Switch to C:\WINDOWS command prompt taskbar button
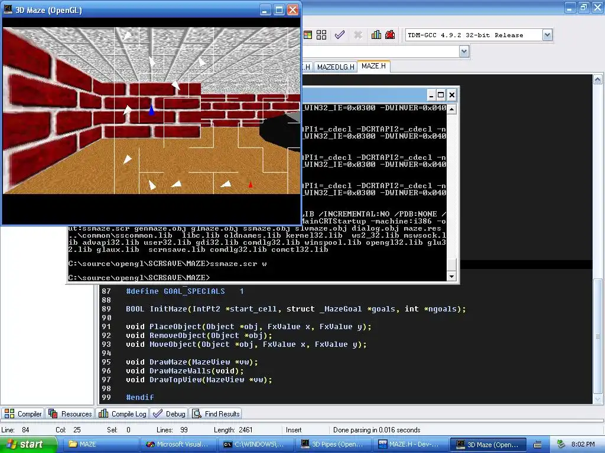 pos(255,444)
